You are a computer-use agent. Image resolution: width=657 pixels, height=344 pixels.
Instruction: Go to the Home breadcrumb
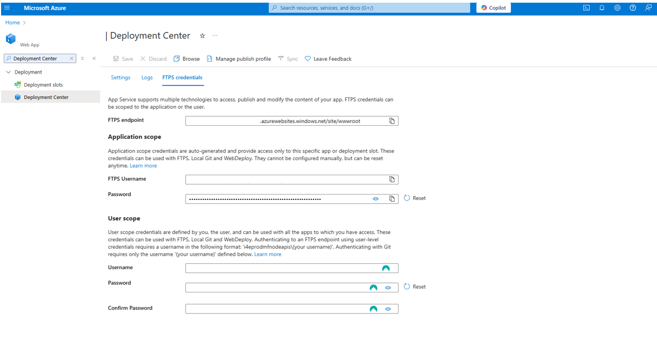(x=12, y=23)
